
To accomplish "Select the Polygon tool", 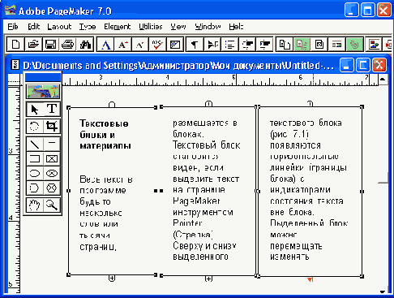I will coord(35,188).
